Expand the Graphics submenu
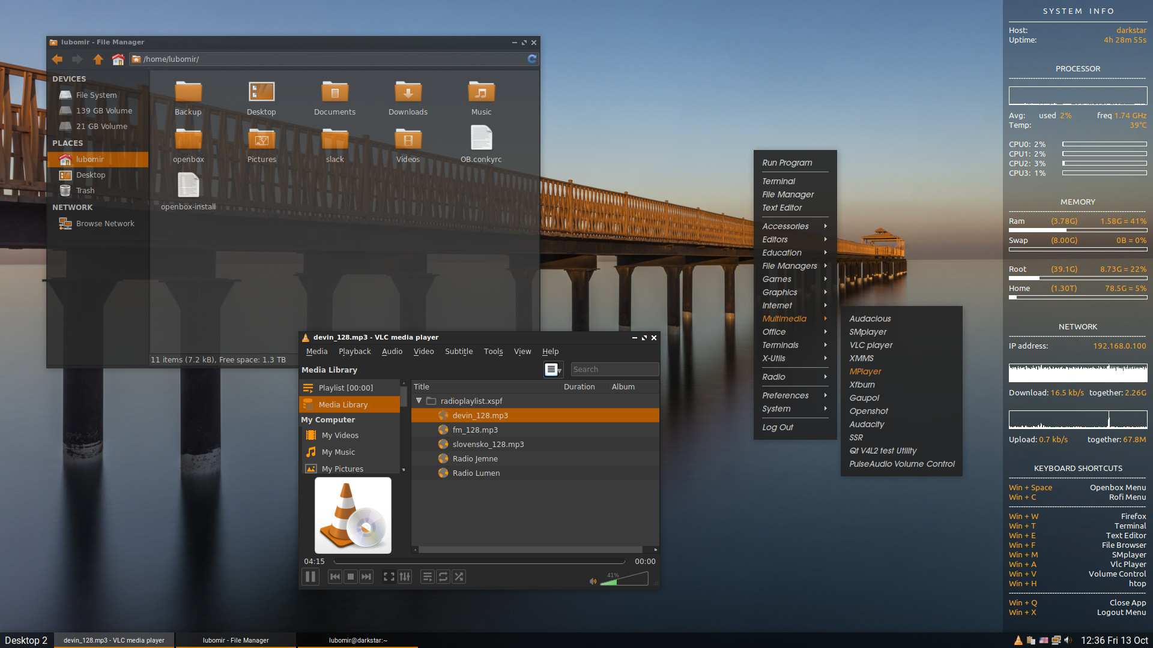 (794, 292)
